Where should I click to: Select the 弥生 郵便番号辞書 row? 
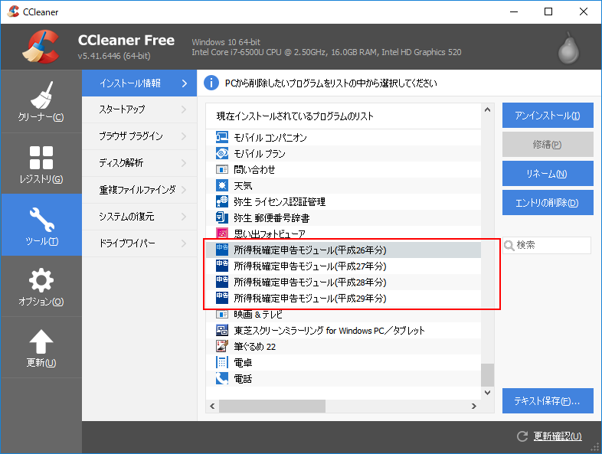[343, 217]
